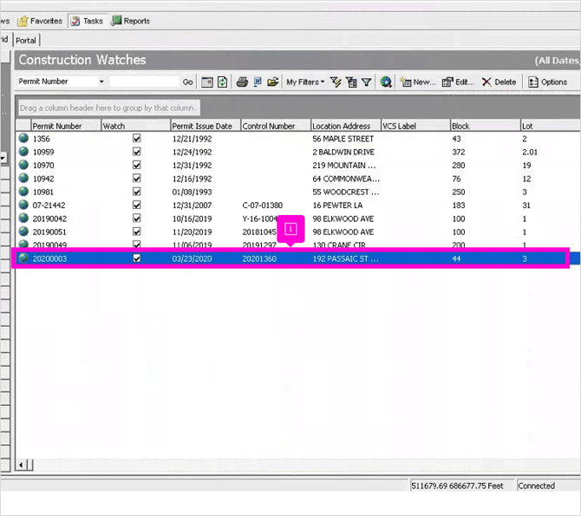
Task: Disable Watch for permit 10981
Action: [x=137, y=192]
